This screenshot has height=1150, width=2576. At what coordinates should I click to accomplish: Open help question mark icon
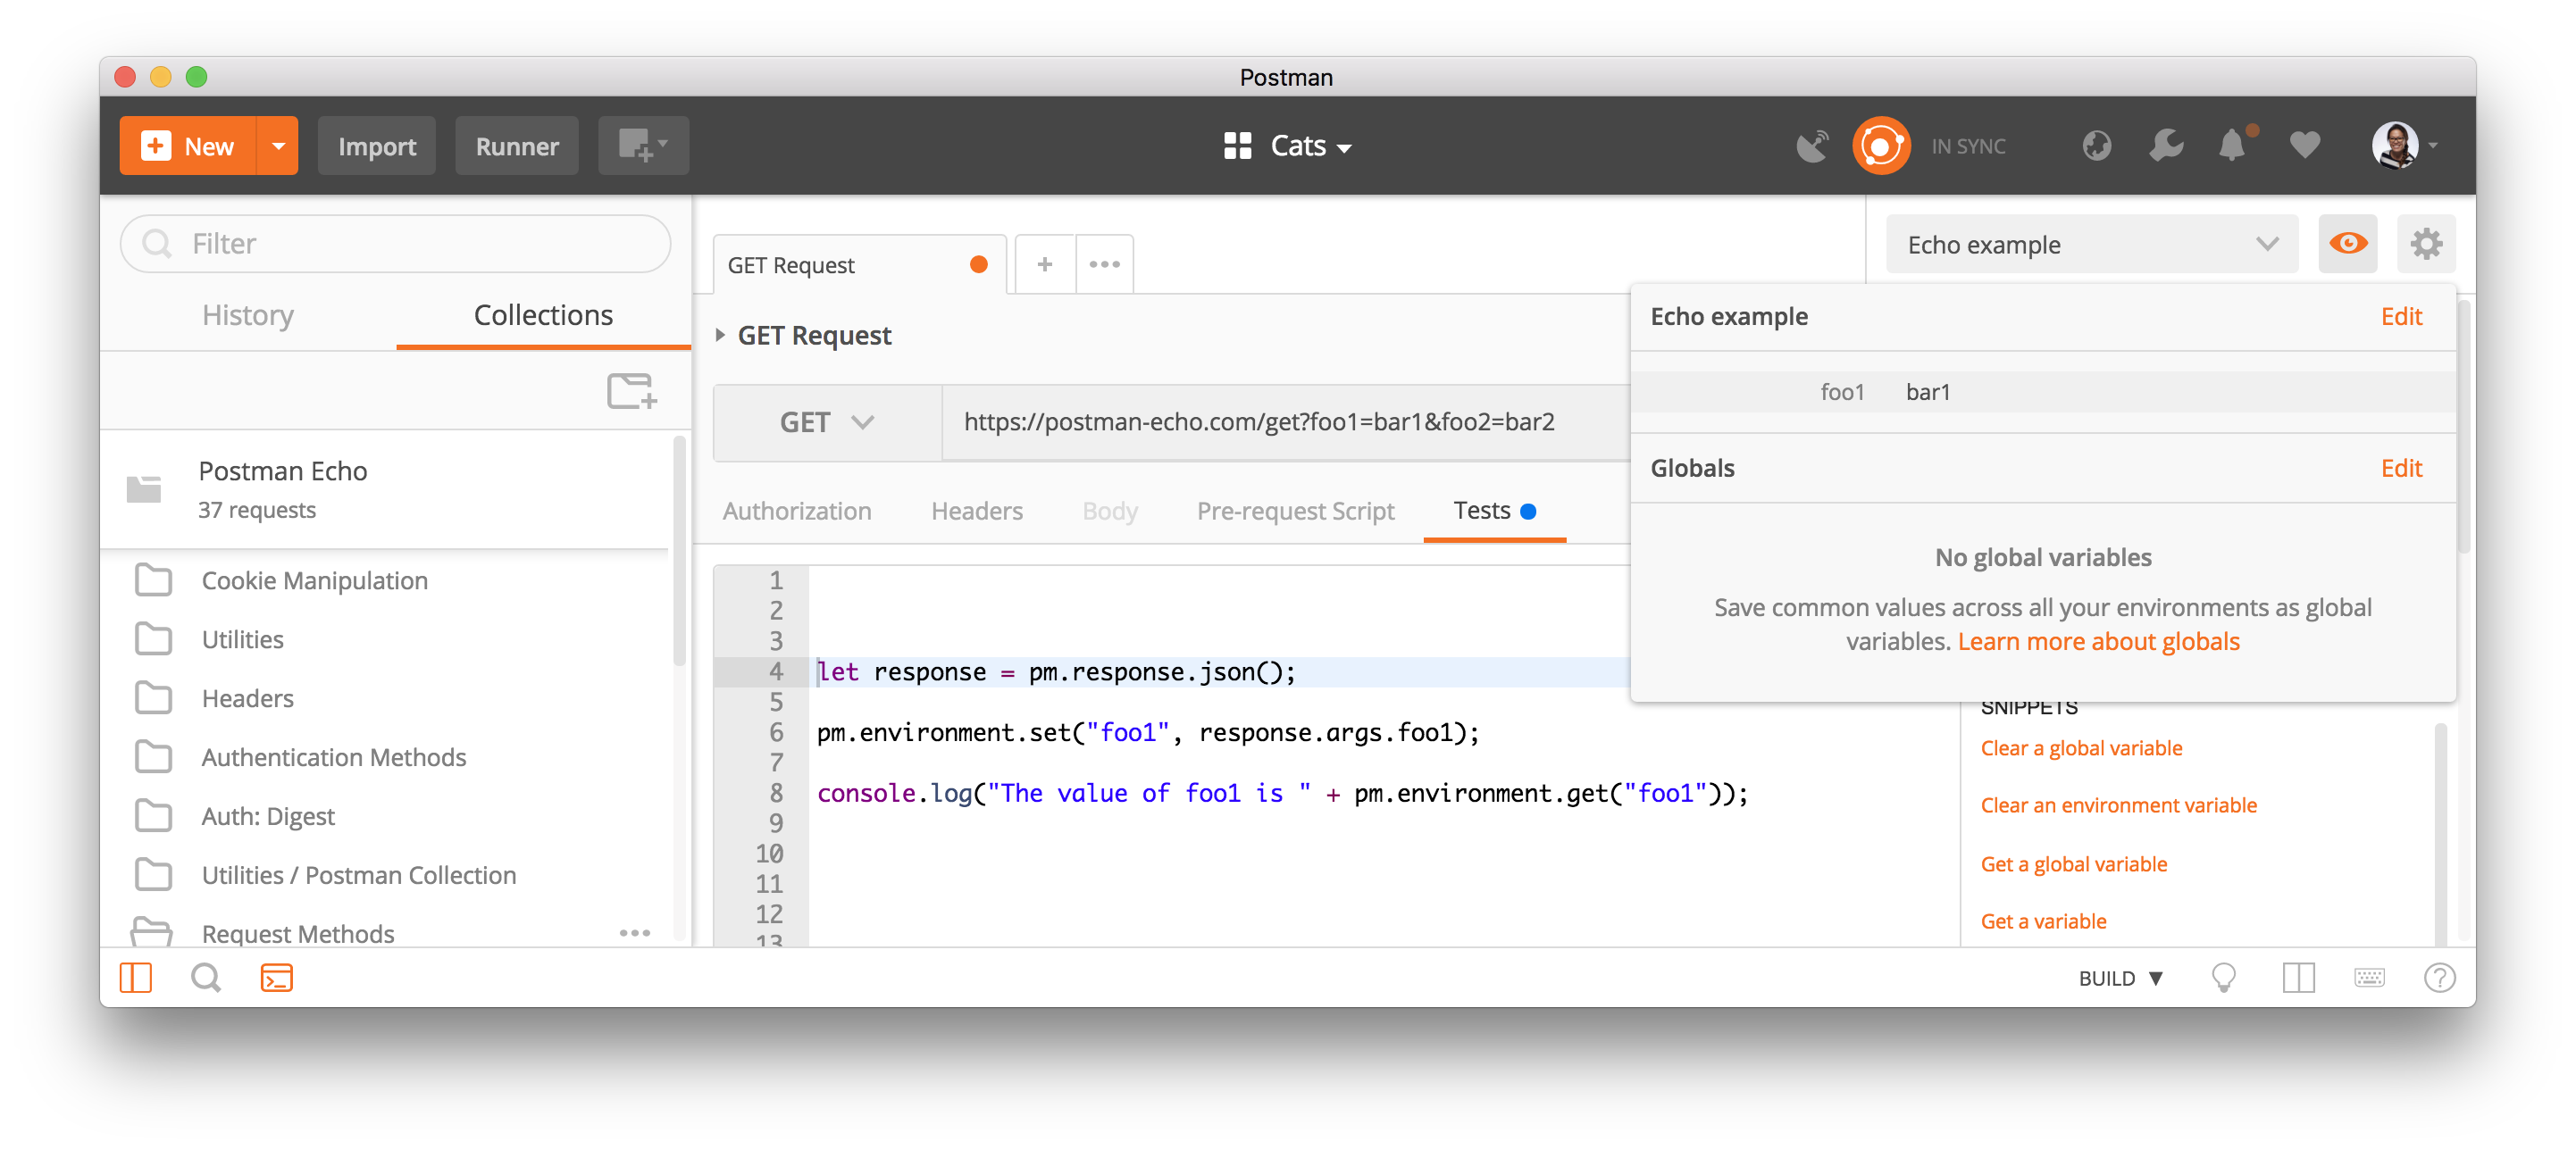point(2439,978)
